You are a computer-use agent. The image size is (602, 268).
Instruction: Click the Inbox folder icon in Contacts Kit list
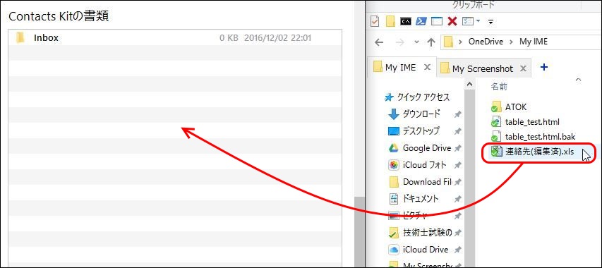(20, 37)
